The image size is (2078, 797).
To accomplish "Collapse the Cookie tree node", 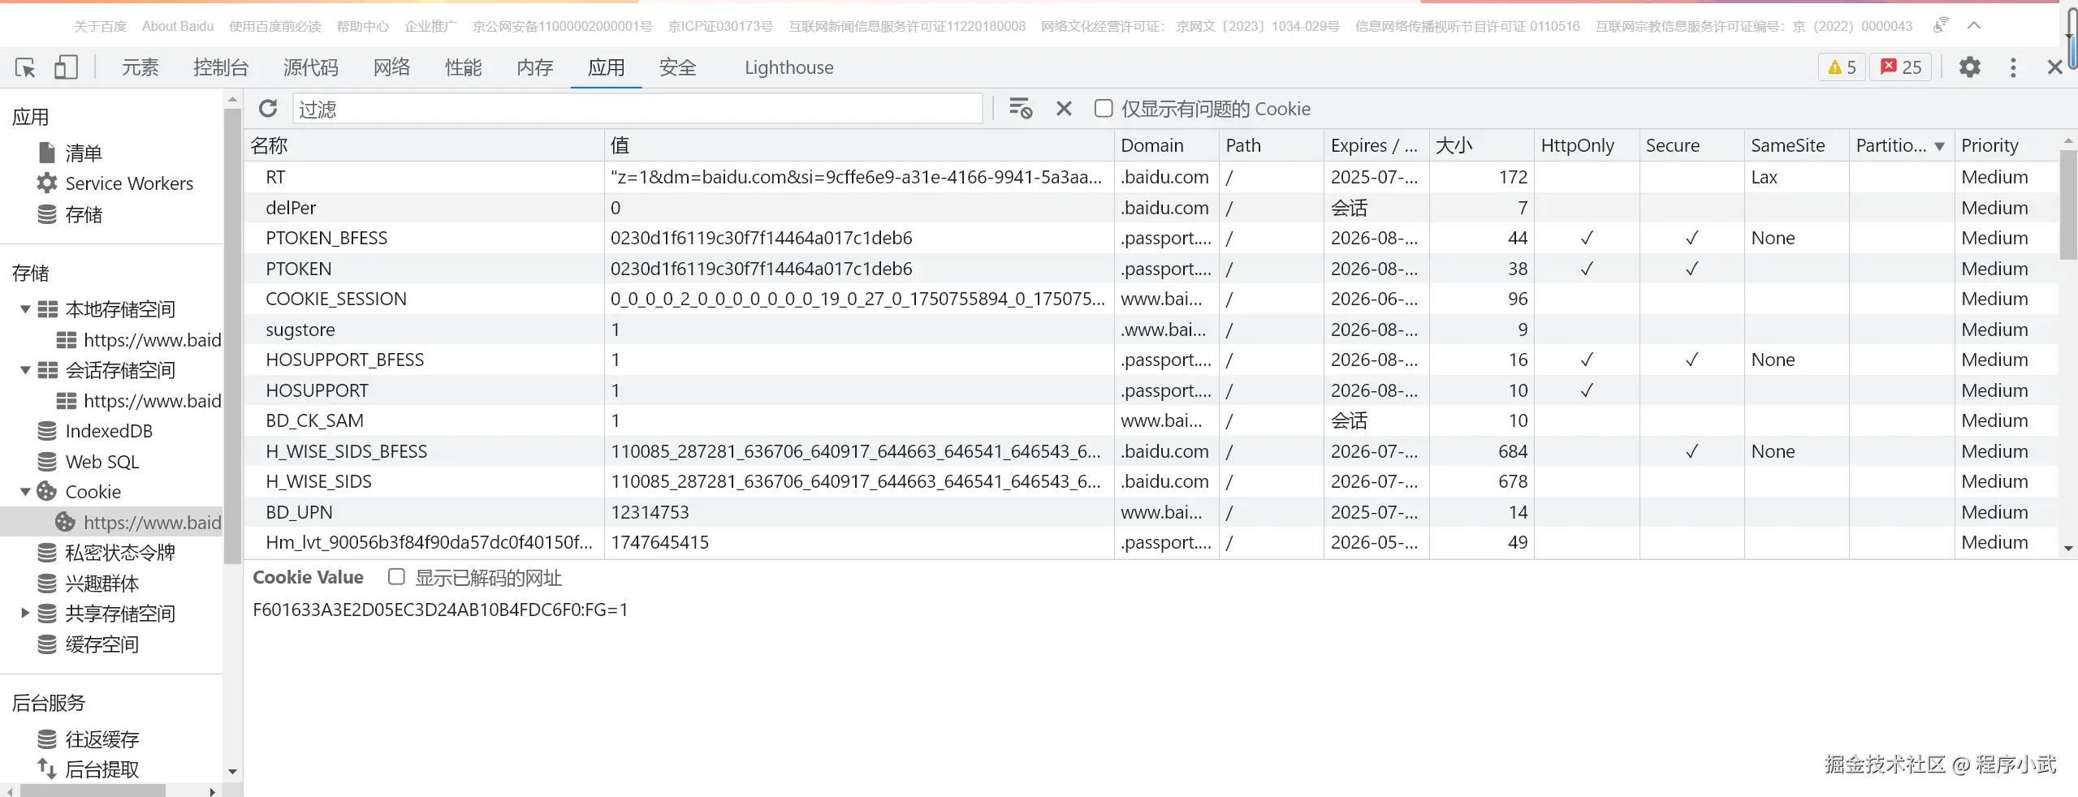I will pos(25,492).
